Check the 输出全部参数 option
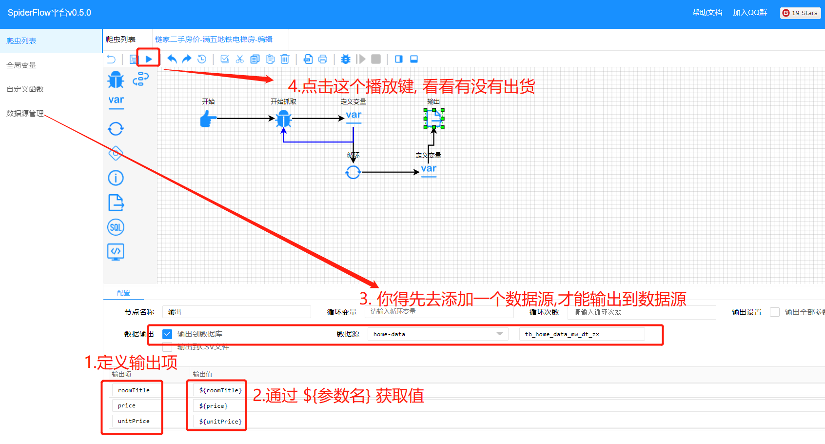825x444 pixels. 775,312
